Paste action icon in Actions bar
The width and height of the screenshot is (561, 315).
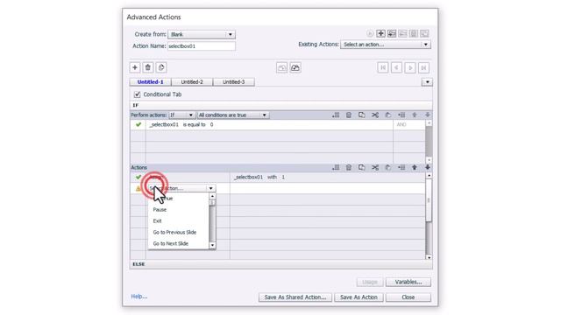(x=387, y=167)
